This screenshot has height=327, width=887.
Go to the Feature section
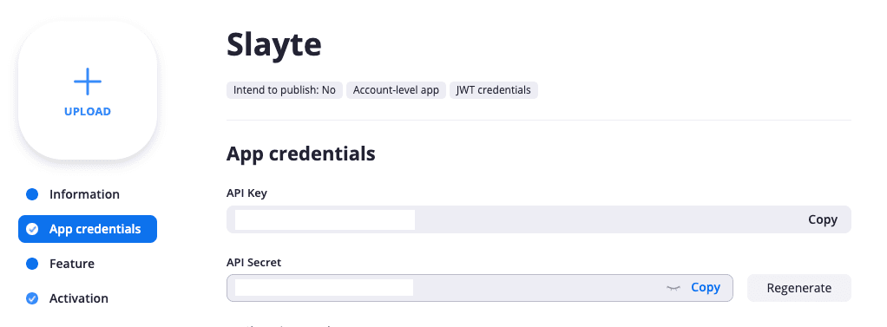72,264
